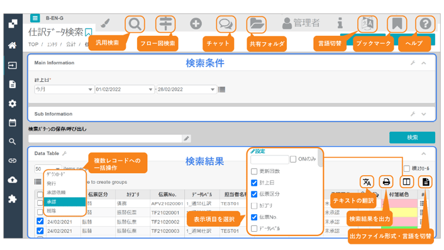The image size is (444, 250).
Task: Click the search pattern save/recall input field
Action: pos(105,139)
